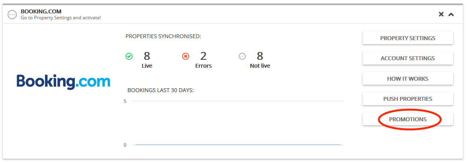Open Account Settings
468x163 pixels.
click(x=408, y=59)
